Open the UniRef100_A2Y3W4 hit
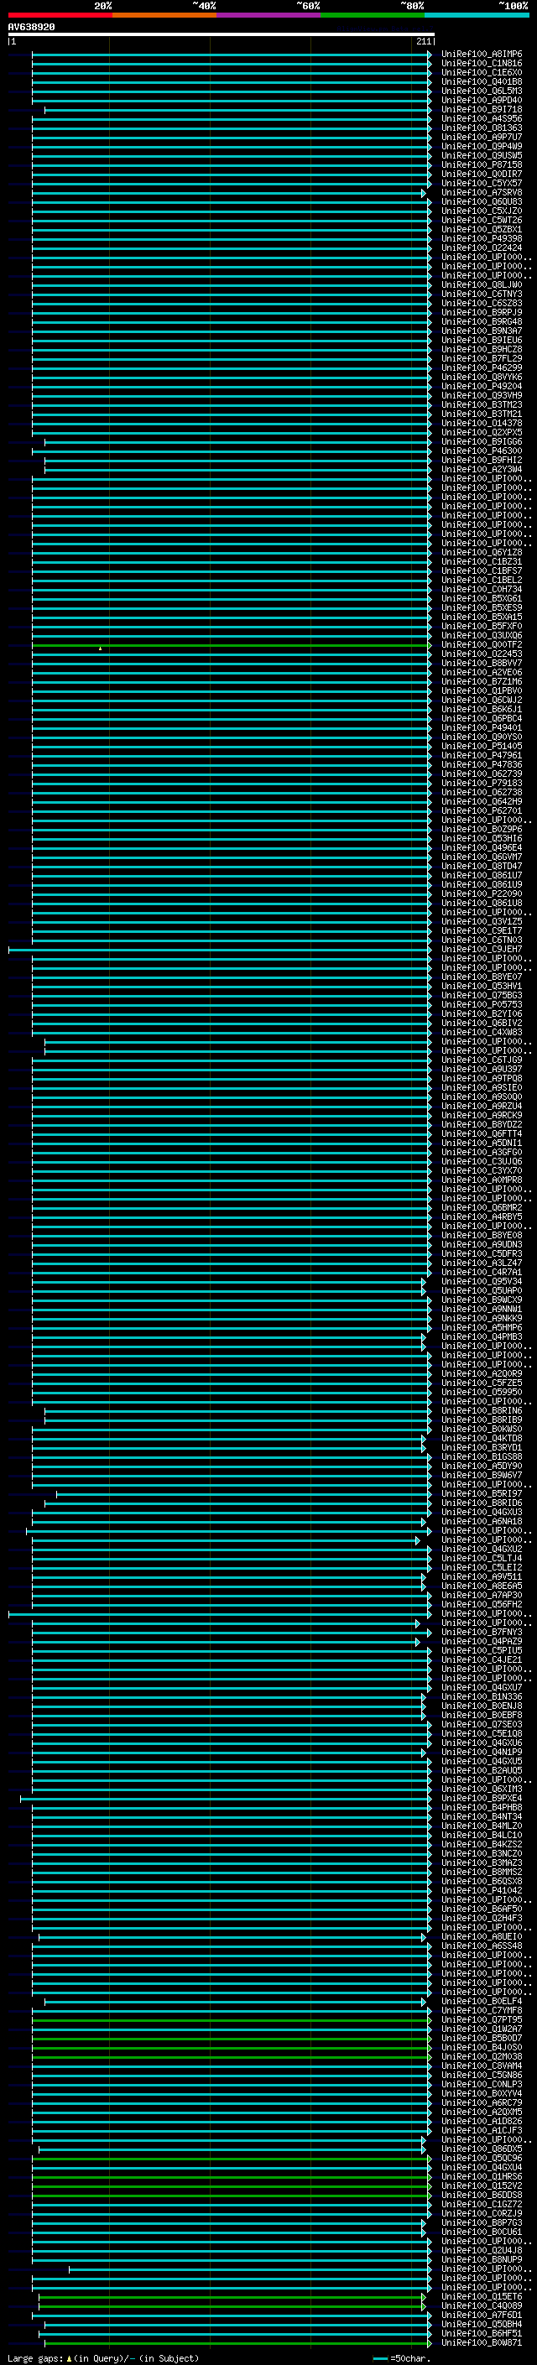537x2365 pixels. click(482, 470)
